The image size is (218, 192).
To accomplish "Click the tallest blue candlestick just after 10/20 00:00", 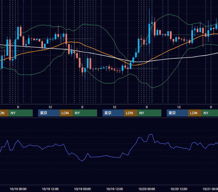I will [x=149, y=34].
